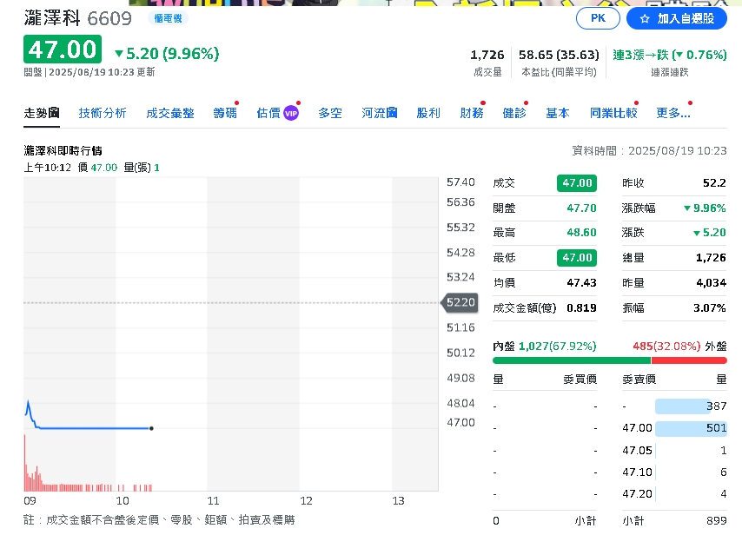Switch to the 技術分析 tab
742x535 pixels.
pyautogui.click(x=103, y=112)
